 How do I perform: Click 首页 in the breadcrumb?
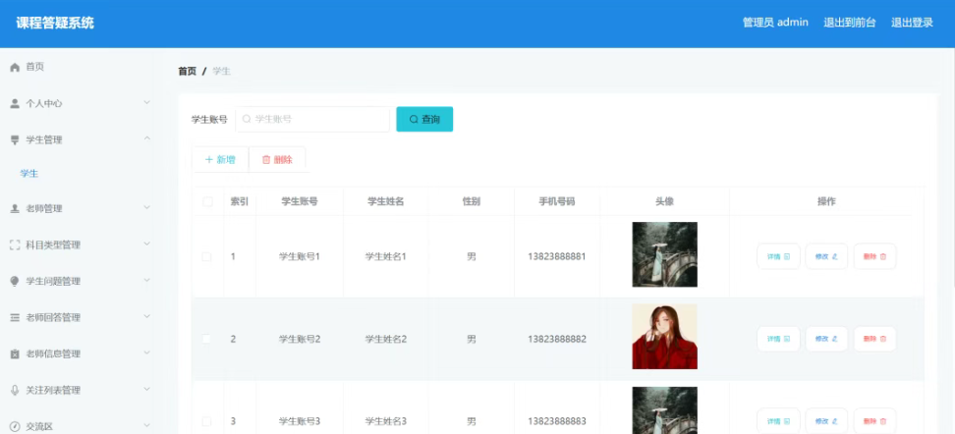click(x=187, y=72)
